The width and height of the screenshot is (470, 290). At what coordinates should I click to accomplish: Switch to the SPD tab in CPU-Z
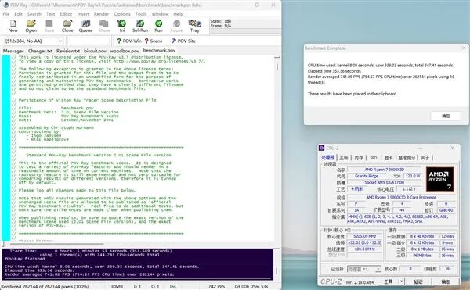(373, 158)
